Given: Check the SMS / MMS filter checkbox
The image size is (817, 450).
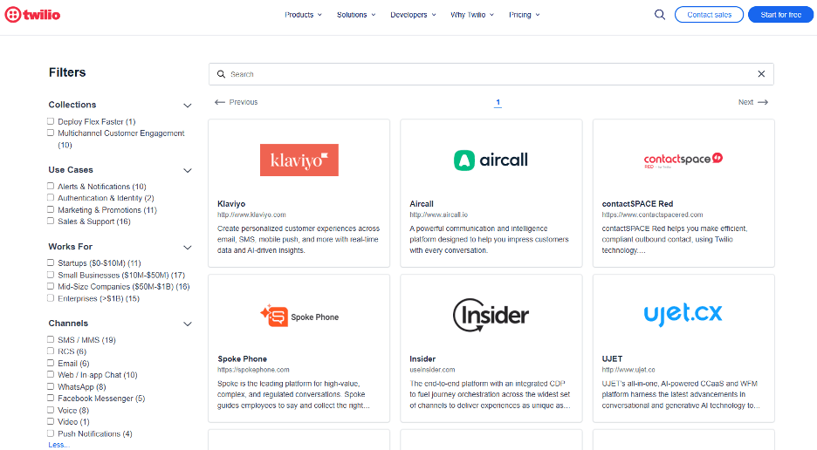Looking at the screenshot, I should [x=51, y=340].
